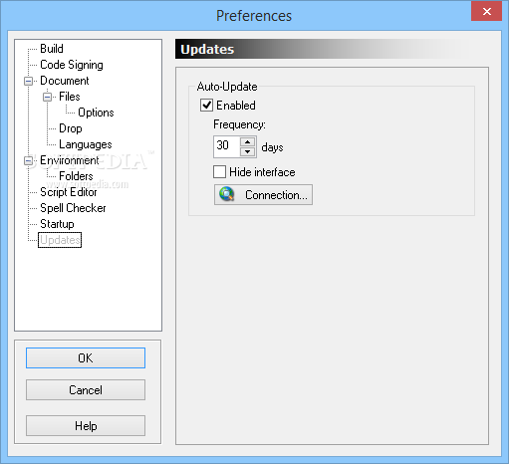Select Script Editor preferences
Image resolution: width=509 pixels, height=464 pixels.
tap(69, 192)
